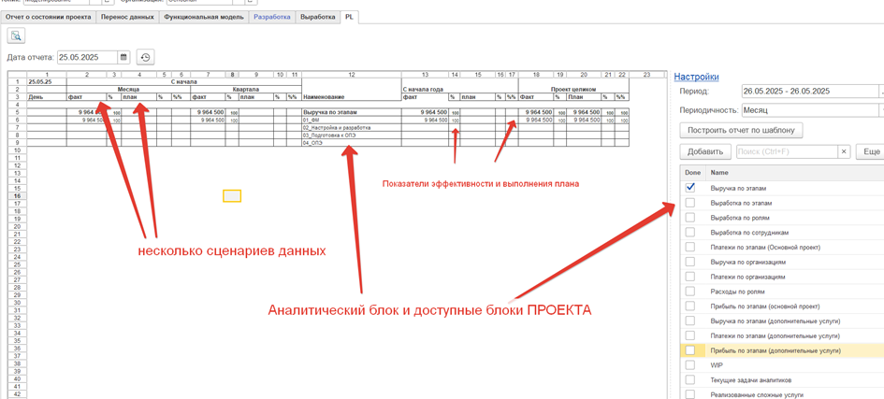Select spreadsheet row header 16

(x=17, y=196)
